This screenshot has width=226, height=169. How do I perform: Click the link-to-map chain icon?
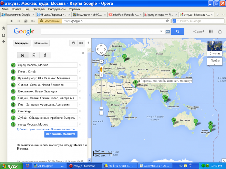[x=81, y=43]
